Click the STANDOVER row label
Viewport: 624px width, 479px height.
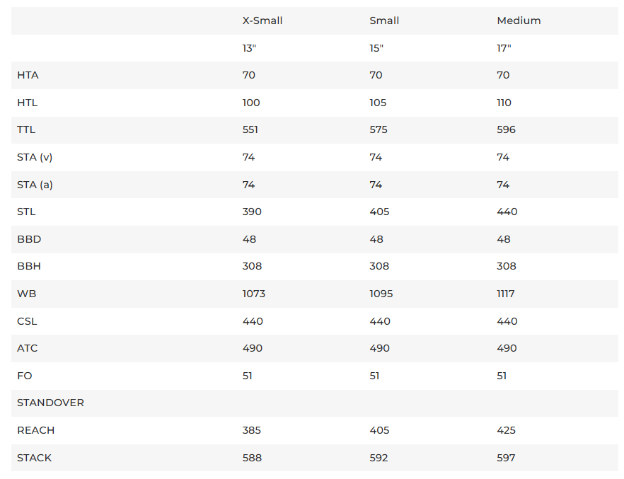[50, 403]
